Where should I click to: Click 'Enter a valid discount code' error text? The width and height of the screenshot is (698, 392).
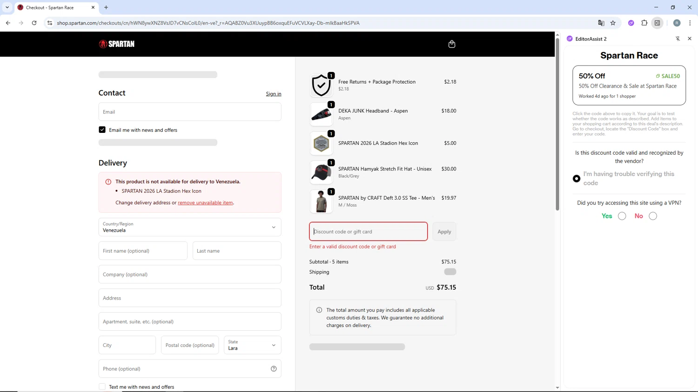coord(352,247)
